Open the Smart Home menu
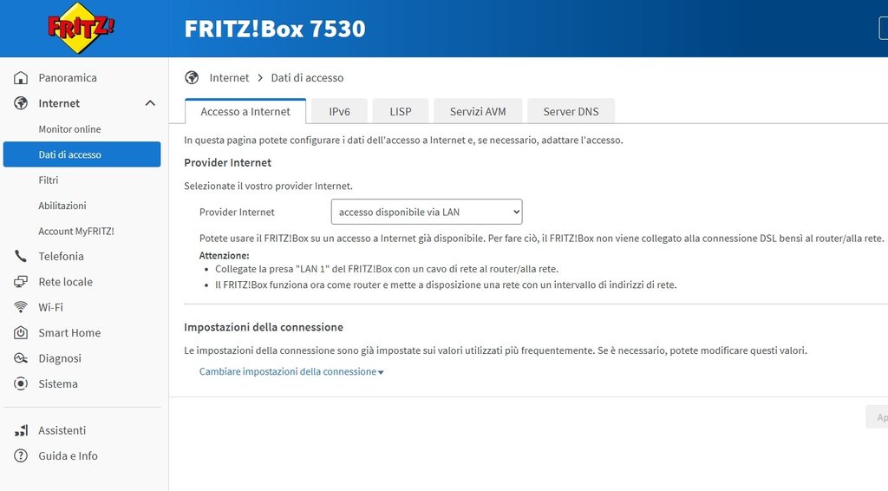This screenshot has width=888, height=491. 69,332
